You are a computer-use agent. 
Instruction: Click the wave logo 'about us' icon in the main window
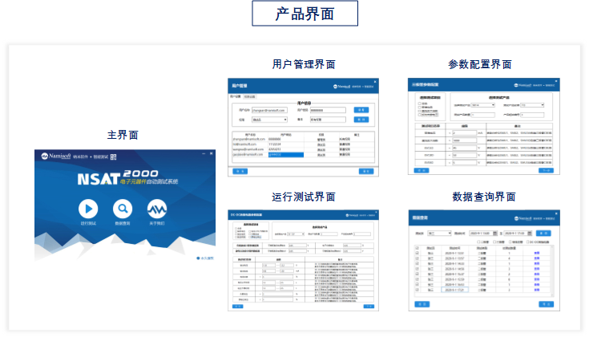(157, 209)
